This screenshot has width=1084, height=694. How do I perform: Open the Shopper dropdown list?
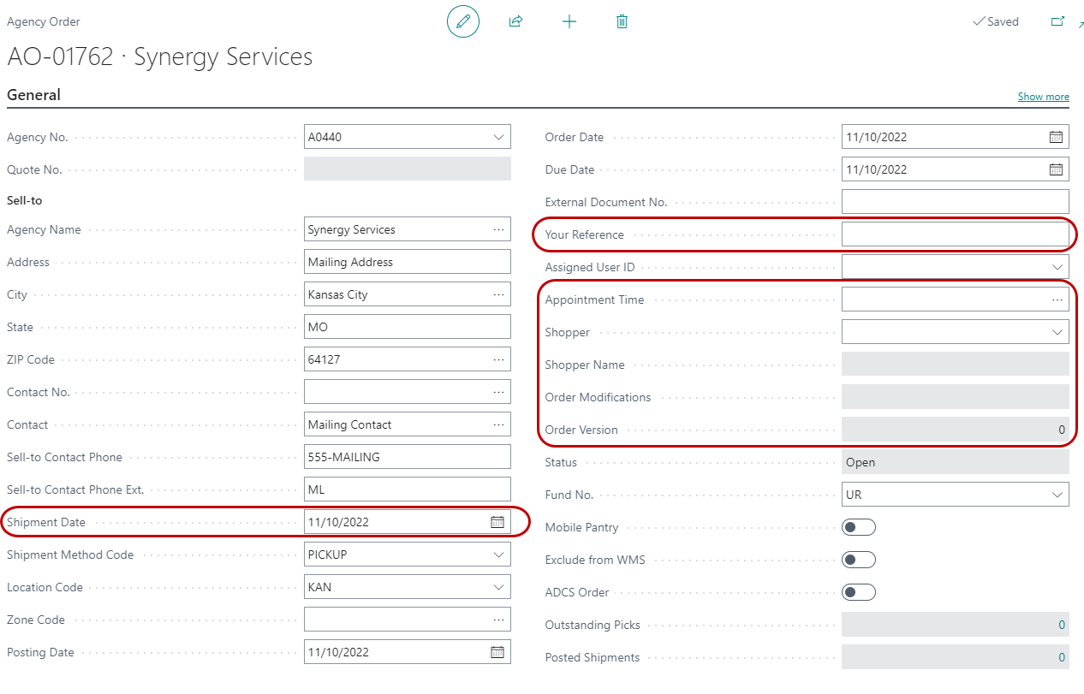(1057, 332)
